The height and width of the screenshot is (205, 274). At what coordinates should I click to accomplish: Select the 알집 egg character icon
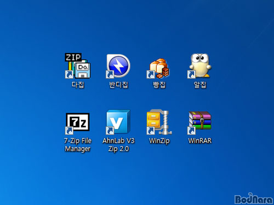(199, 66)
